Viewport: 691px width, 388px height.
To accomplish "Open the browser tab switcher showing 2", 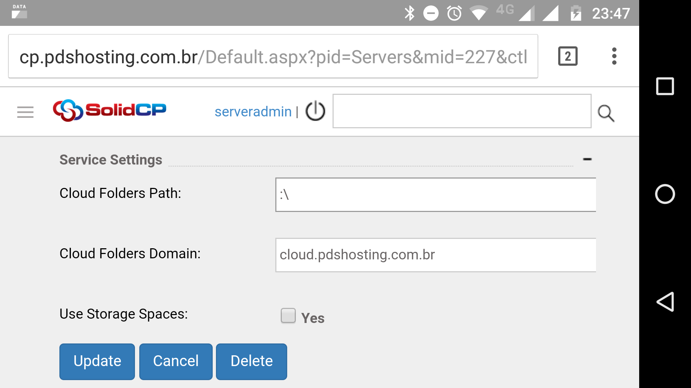I will [x=568, y=56].
